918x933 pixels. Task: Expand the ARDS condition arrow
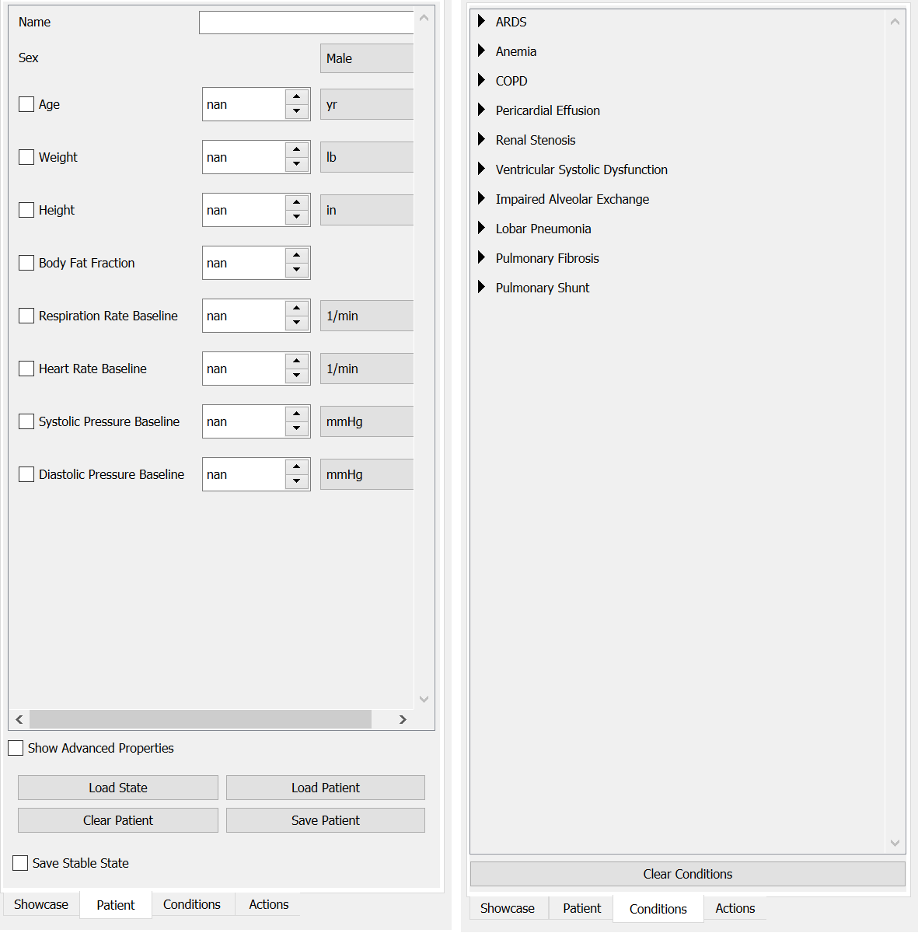tap(481, 21)
